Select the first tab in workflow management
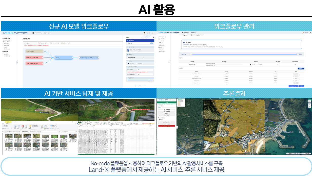This screenshot has width=312, height=176. tap(186, 35)
